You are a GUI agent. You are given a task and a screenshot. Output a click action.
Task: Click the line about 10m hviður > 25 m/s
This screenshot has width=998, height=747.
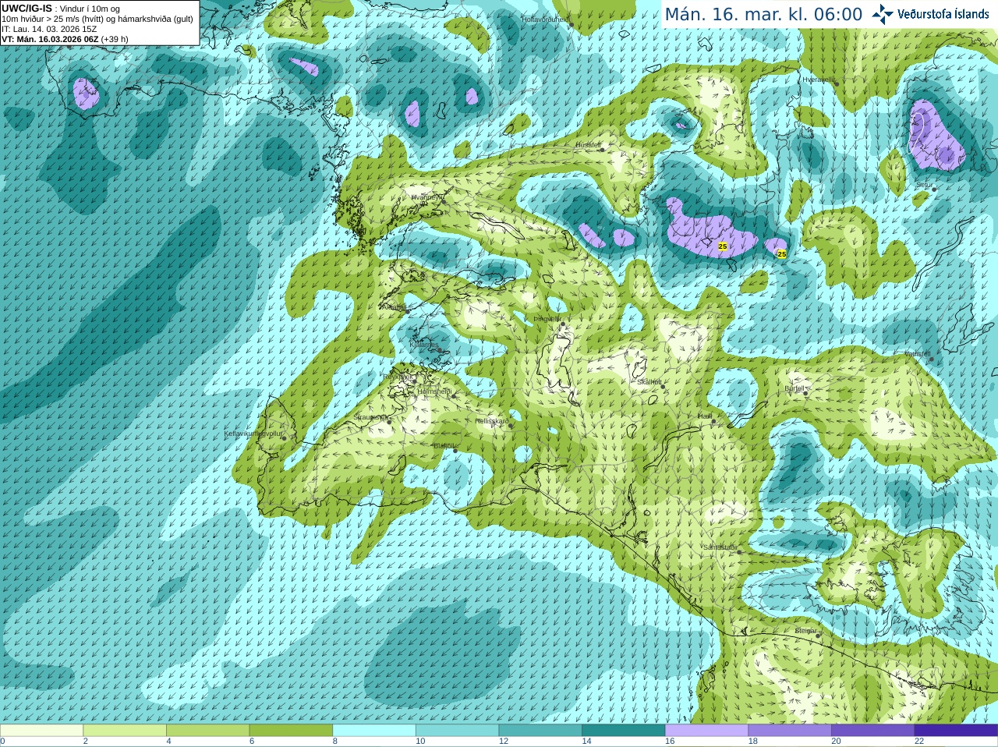pyautogui.click(x=97, y=19)
